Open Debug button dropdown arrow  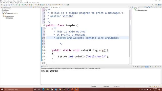(18, 5)
